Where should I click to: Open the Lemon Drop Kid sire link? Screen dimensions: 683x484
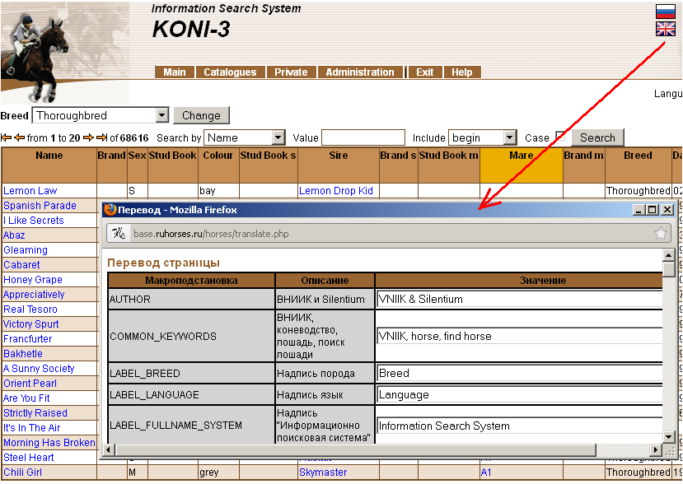336,191
